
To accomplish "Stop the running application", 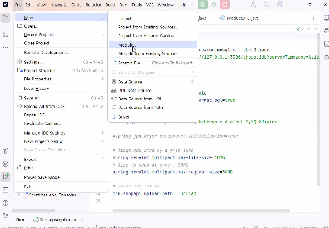I will [225, 5].
